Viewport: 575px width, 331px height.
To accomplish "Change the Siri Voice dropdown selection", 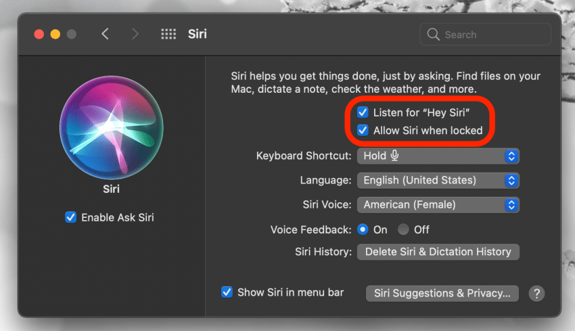I will coord(438,204).
